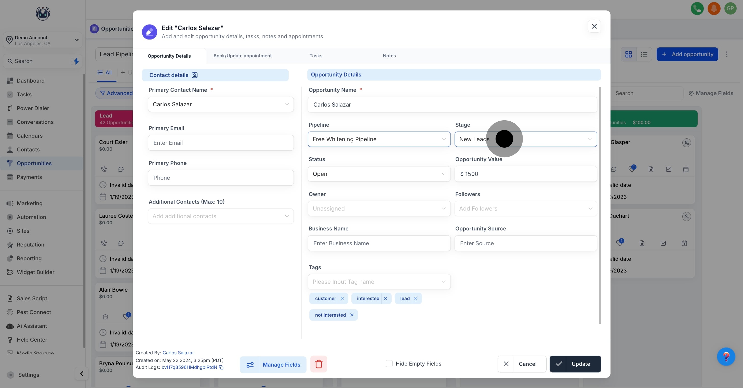743x388 pixels.
Task: Click the blue help question icon
Action: pyautogui.click(x=726, y=357)
